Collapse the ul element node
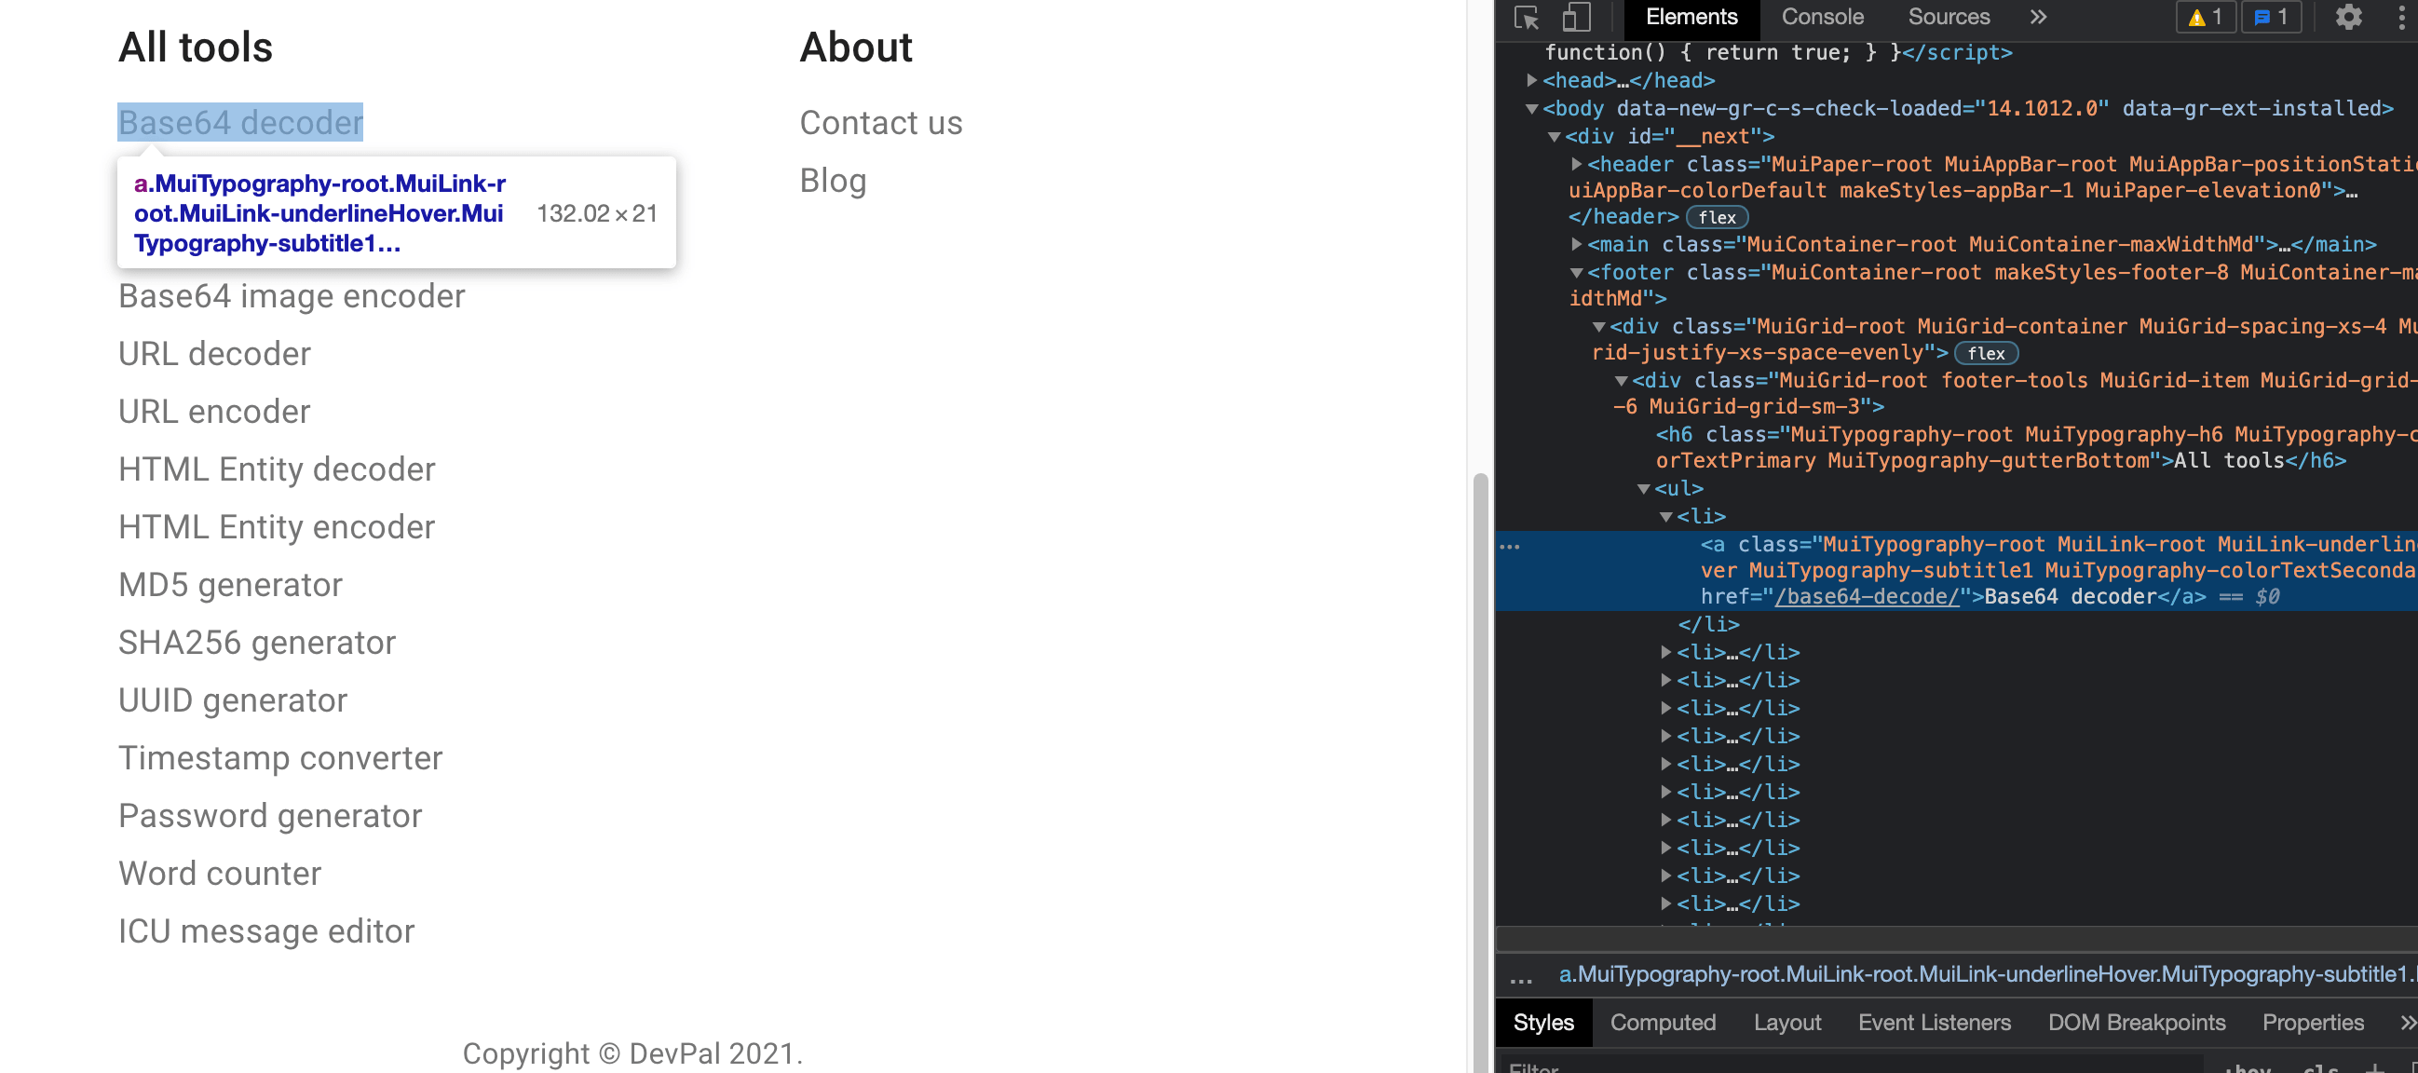This screenshot has height=1073, width=2418. point(1644,489)
